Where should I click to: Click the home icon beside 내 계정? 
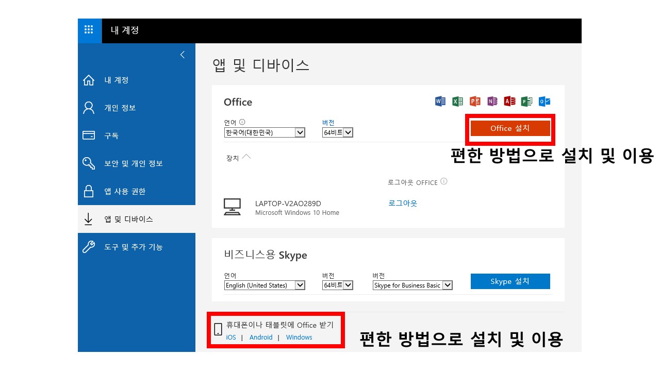point(89,80)
